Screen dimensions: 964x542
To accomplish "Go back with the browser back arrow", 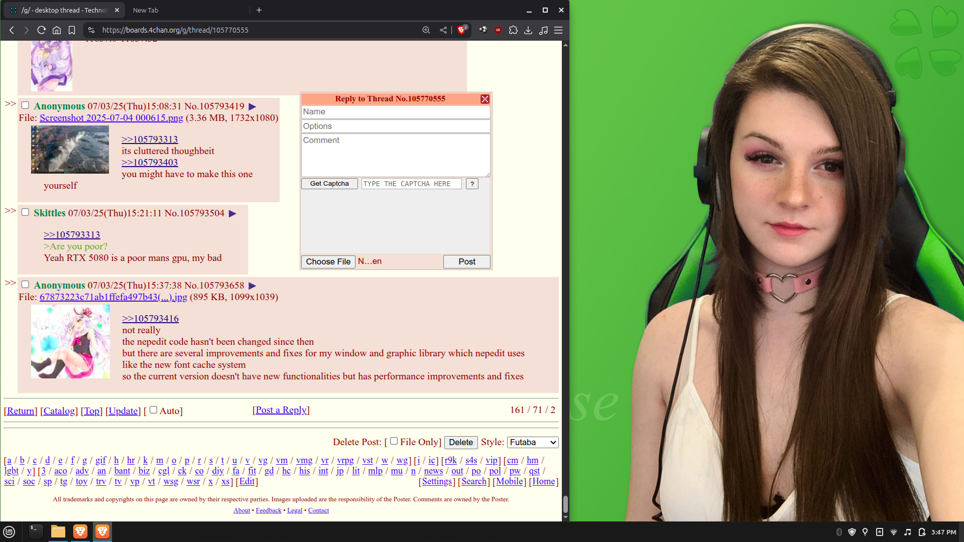I will [x=12, y=30].
